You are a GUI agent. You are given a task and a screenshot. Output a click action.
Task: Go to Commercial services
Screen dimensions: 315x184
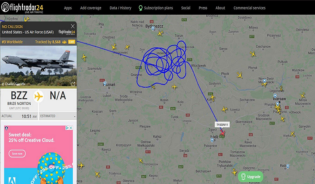click(249, 8)
